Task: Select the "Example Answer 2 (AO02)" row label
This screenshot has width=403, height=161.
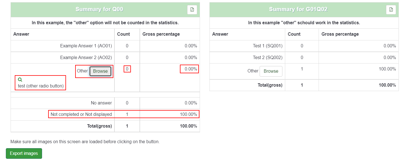Action: [x=86, y=58]
